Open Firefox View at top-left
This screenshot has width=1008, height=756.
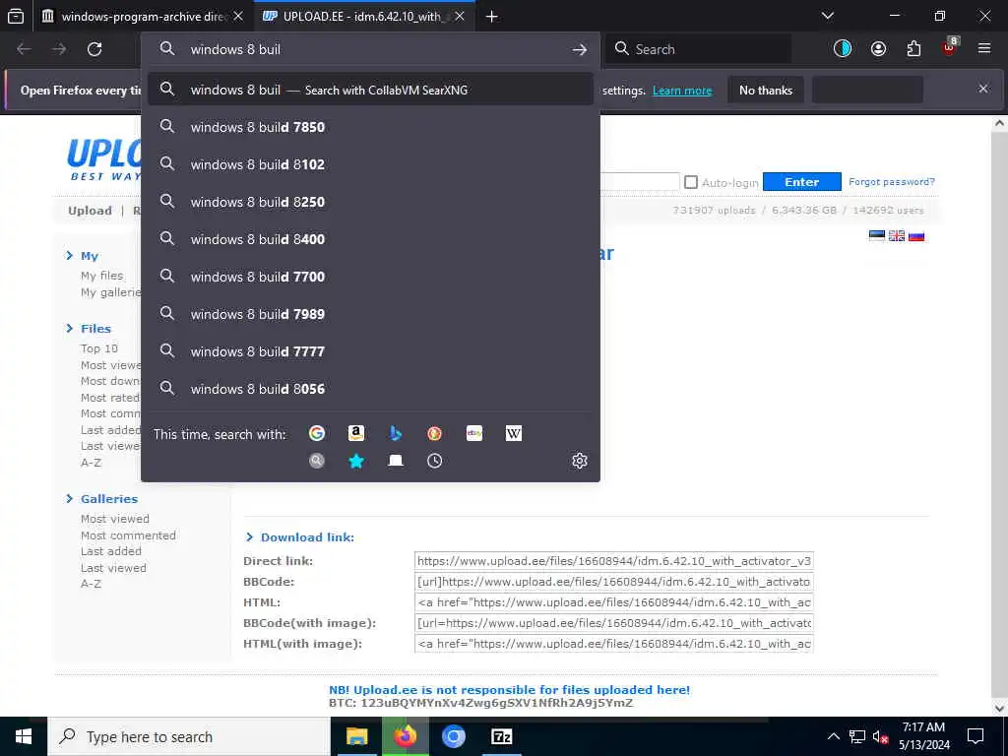16,16
